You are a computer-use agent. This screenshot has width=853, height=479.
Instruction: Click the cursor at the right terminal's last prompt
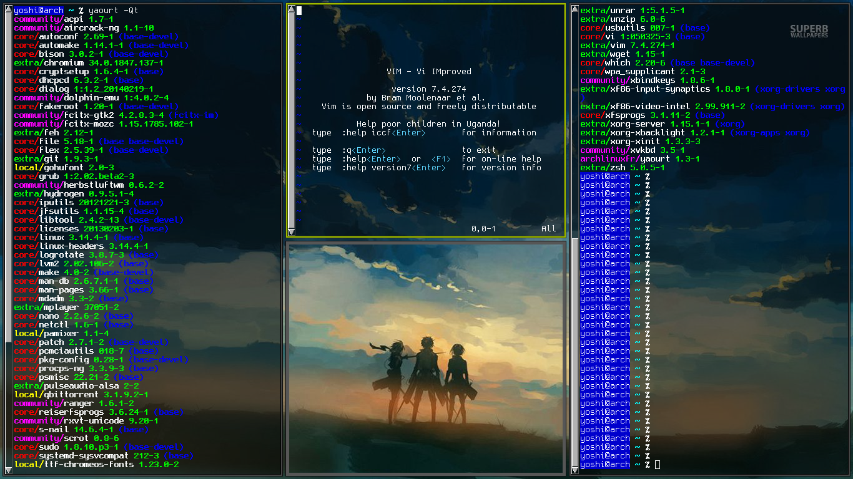click(658, 465)
